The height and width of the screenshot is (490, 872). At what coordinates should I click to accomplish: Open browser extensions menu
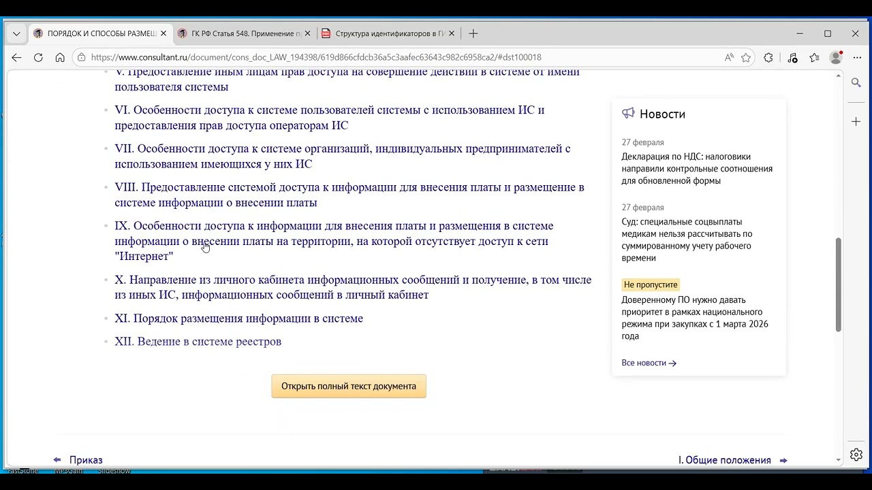[x=768, y=58]
